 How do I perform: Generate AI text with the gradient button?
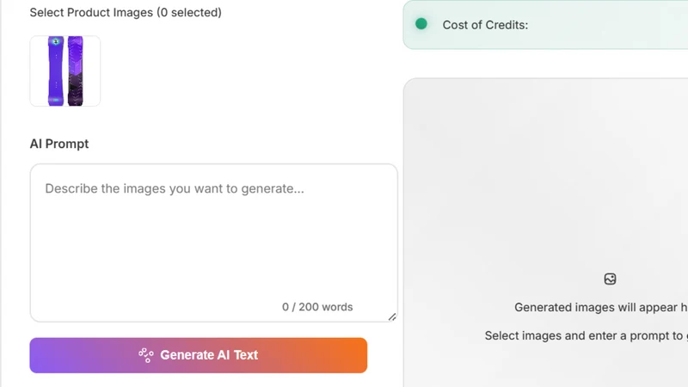(199, 355)
